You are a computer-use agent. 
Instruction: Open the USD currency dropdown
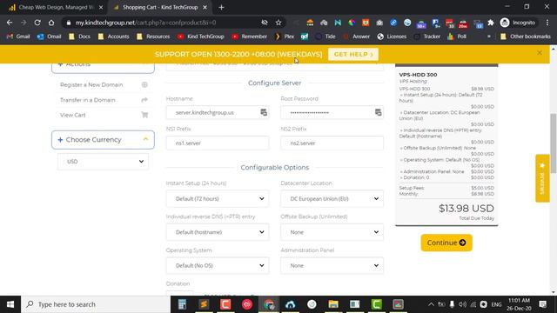tap(103, 162)
